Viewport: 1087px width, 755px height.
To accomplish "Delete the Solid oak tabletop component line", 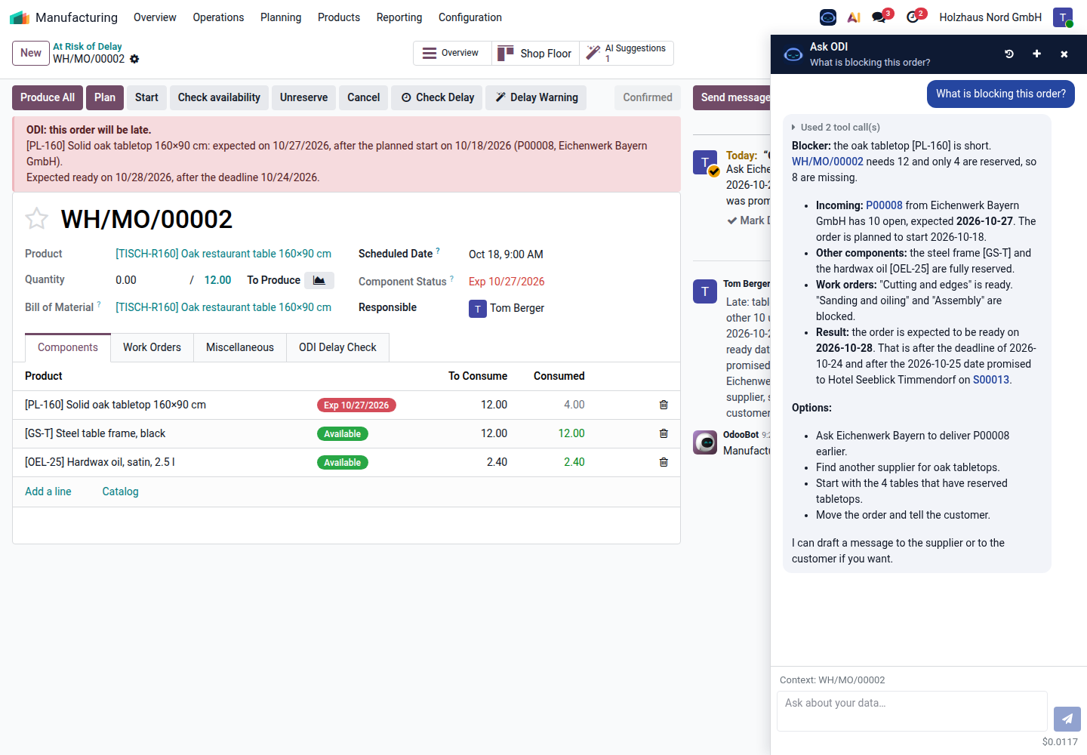I will pyautogui.click(x=664, y=405).
